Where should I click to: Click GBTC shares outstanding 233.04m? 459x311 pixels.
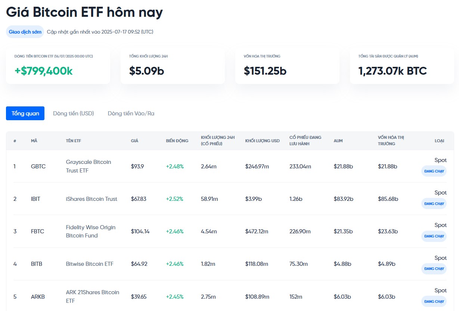pos(300,166)
